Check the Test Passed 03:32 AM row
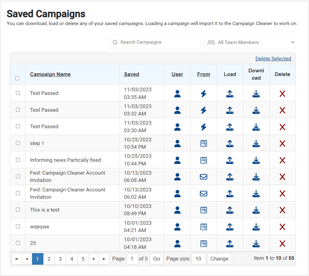The image size is (309, 276). tap(18, 110)
